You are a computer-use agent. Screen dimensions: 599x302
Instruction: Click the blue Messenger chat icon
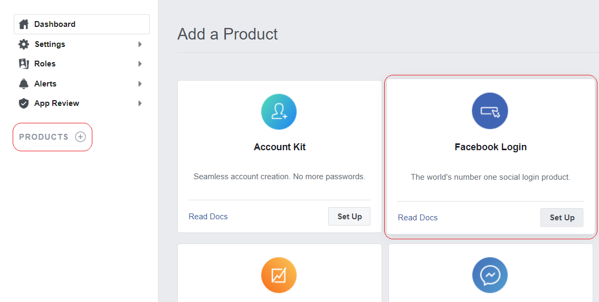tap(490, 275)
